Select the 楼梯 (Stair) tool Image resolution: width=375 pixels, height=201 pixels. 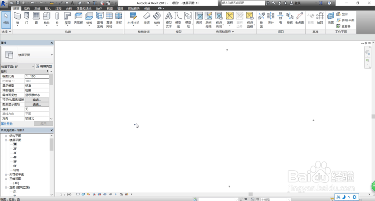[157, 19]
